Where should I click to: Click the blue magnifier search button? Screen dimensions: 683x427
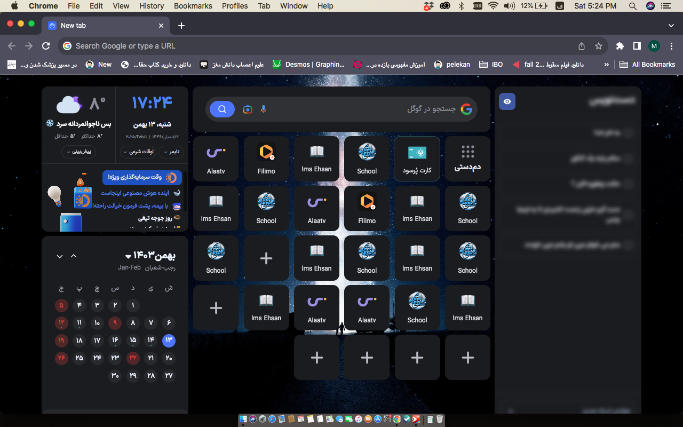(x=222, y=109)
